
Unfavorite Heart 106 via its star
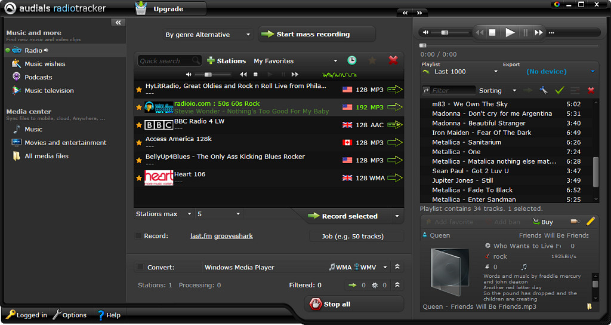[x=138, y=178]
